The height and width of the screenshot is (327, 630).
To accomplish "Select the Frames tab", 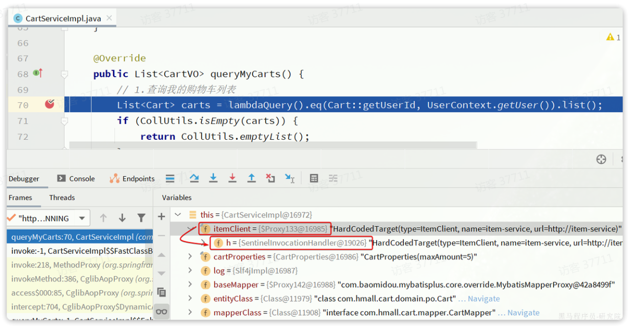I will pyautogui.click(x=20, y=198).
